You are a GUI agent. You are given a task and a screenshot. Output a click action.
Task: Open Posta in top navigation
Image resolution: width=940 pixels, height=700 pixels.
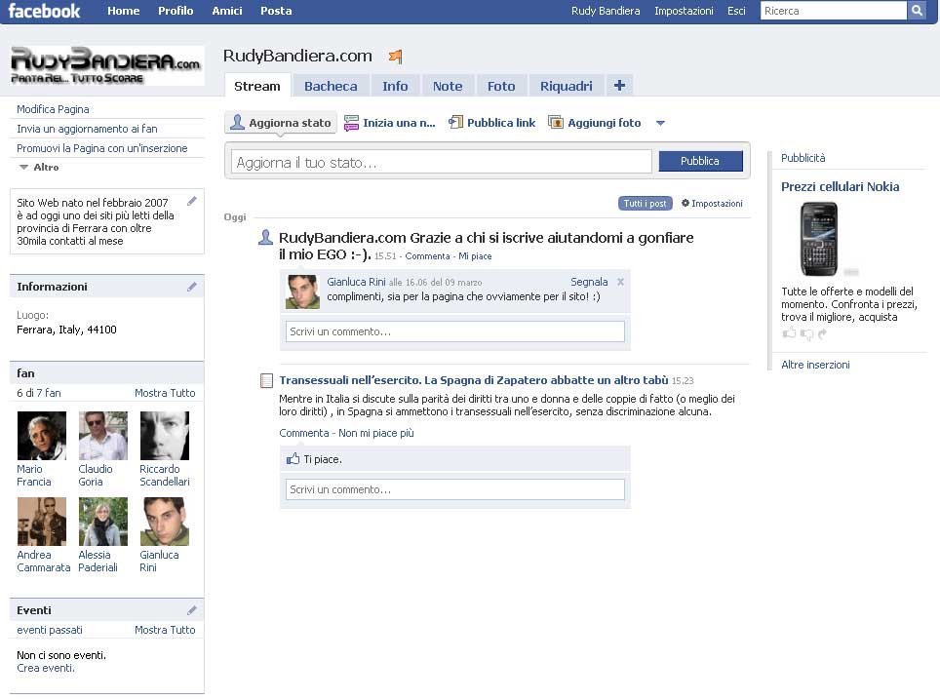pos(276,11)
